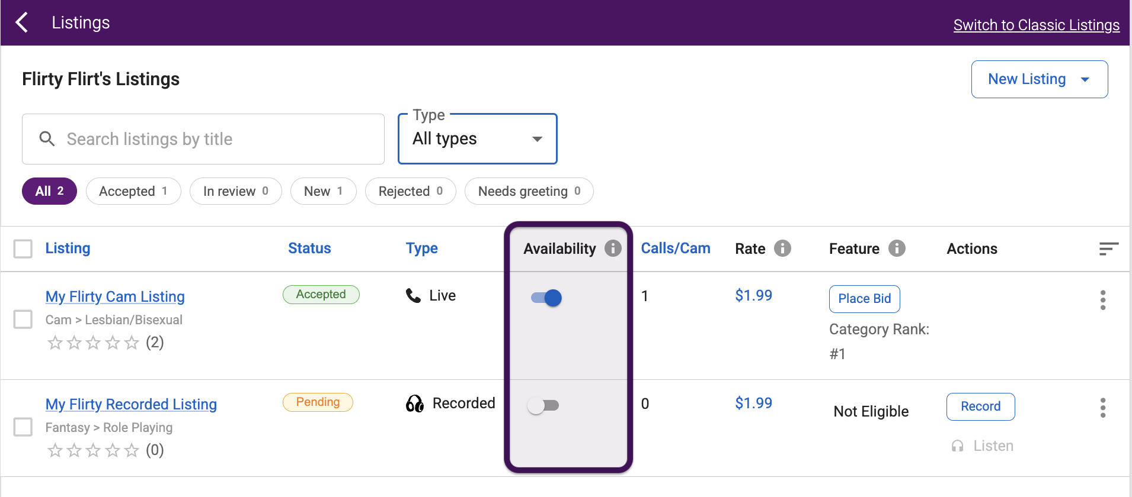Open more actions for My Flirty Recorded Listing
This screenshot has height=497, width=1132.
(x=1103, y=408)
